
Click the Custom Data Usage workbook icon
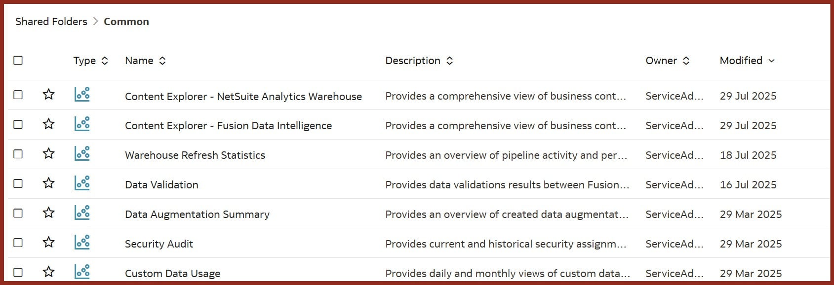[x=82, y=272]
